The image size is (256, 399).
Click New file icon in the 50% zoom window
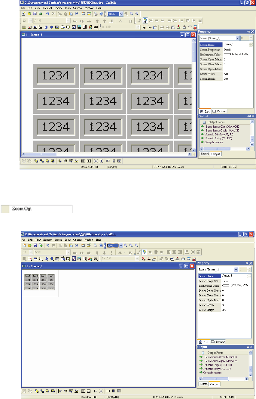24,245
